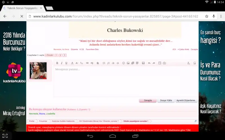The image size is (225, 140).
Task: Click the camera icon in editor toolbar
Action: pos(164,63)
